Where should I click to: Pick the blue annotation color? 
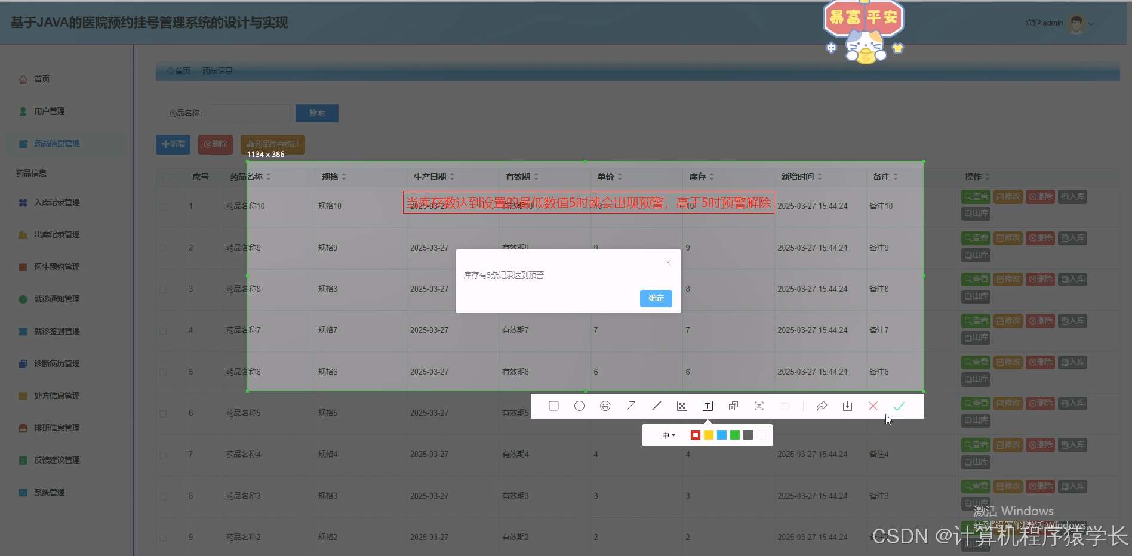(x=721, y=435)
